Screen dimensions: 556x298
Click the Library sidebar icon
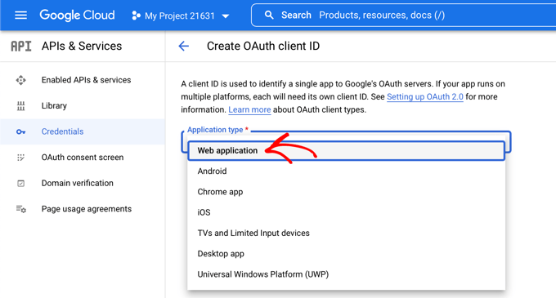pos(21,106)
